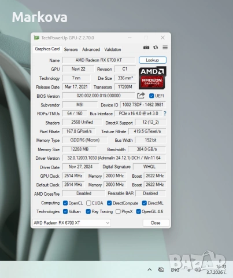Switch to the Graphics Card tab
Viewport: 233px width, 278px height.
coord(47,49)
